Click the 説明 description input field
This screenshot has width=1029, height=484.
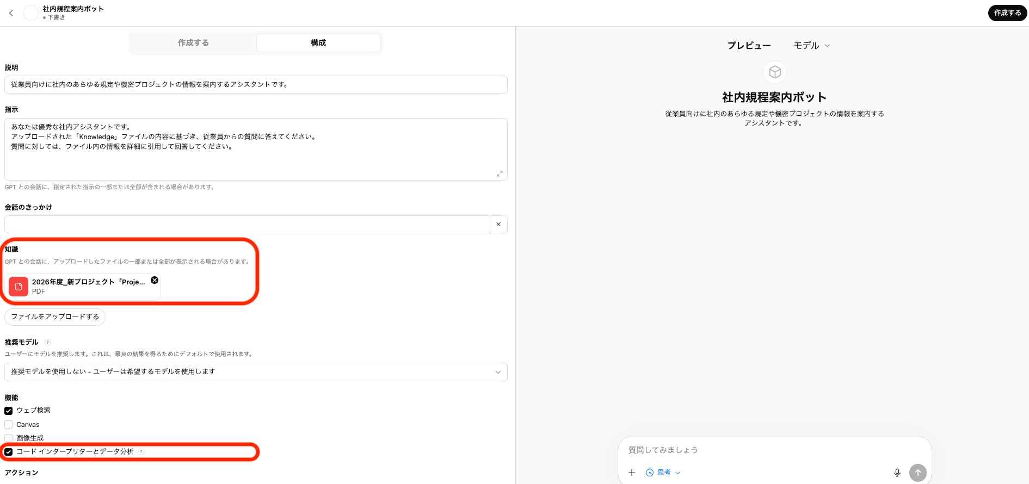click(x=256, y=85)
